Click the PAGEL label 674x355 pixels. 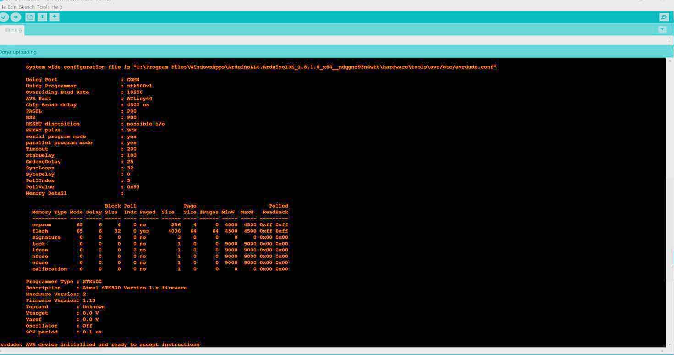point(34,111)
